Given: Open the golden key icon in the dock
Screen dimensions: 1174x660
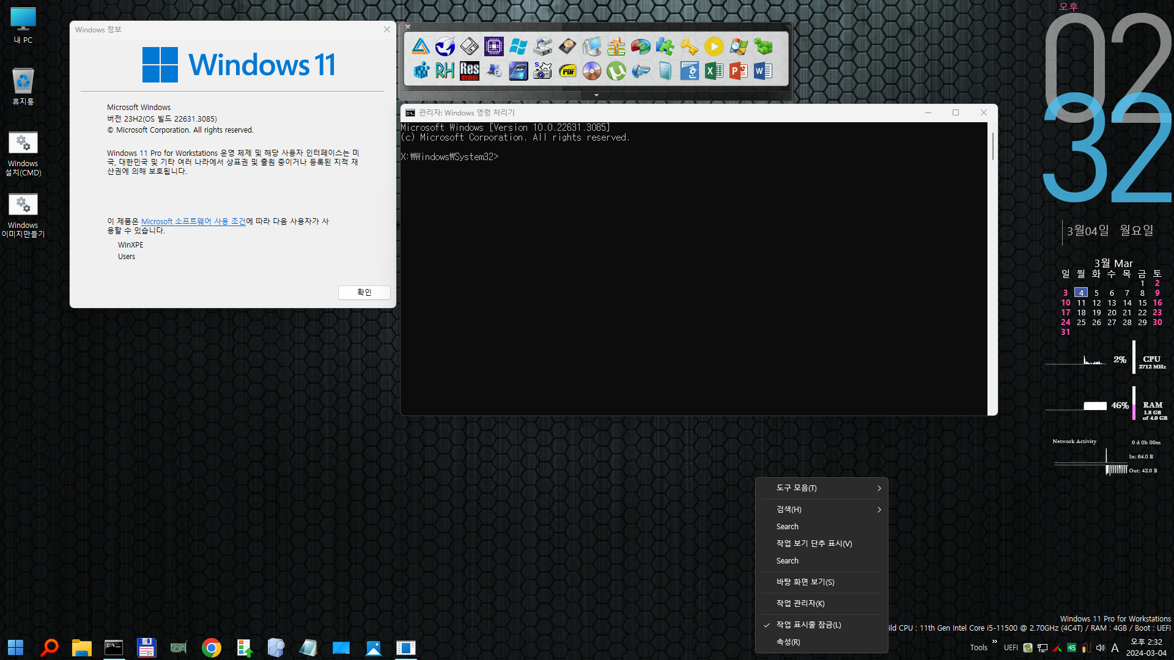Looking at the screenshot, I should [x=689, y=46].
